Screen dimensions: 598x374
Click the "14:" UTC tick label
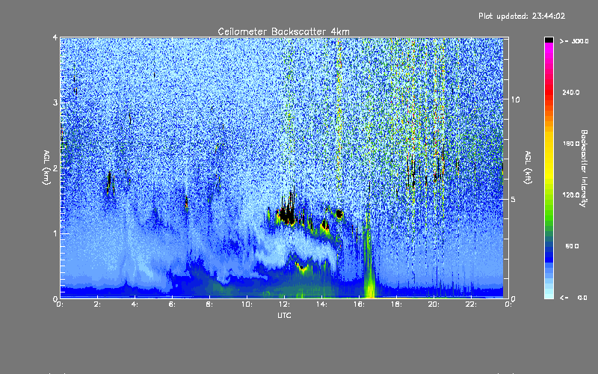pyautogui.click(x=321, y=304)
